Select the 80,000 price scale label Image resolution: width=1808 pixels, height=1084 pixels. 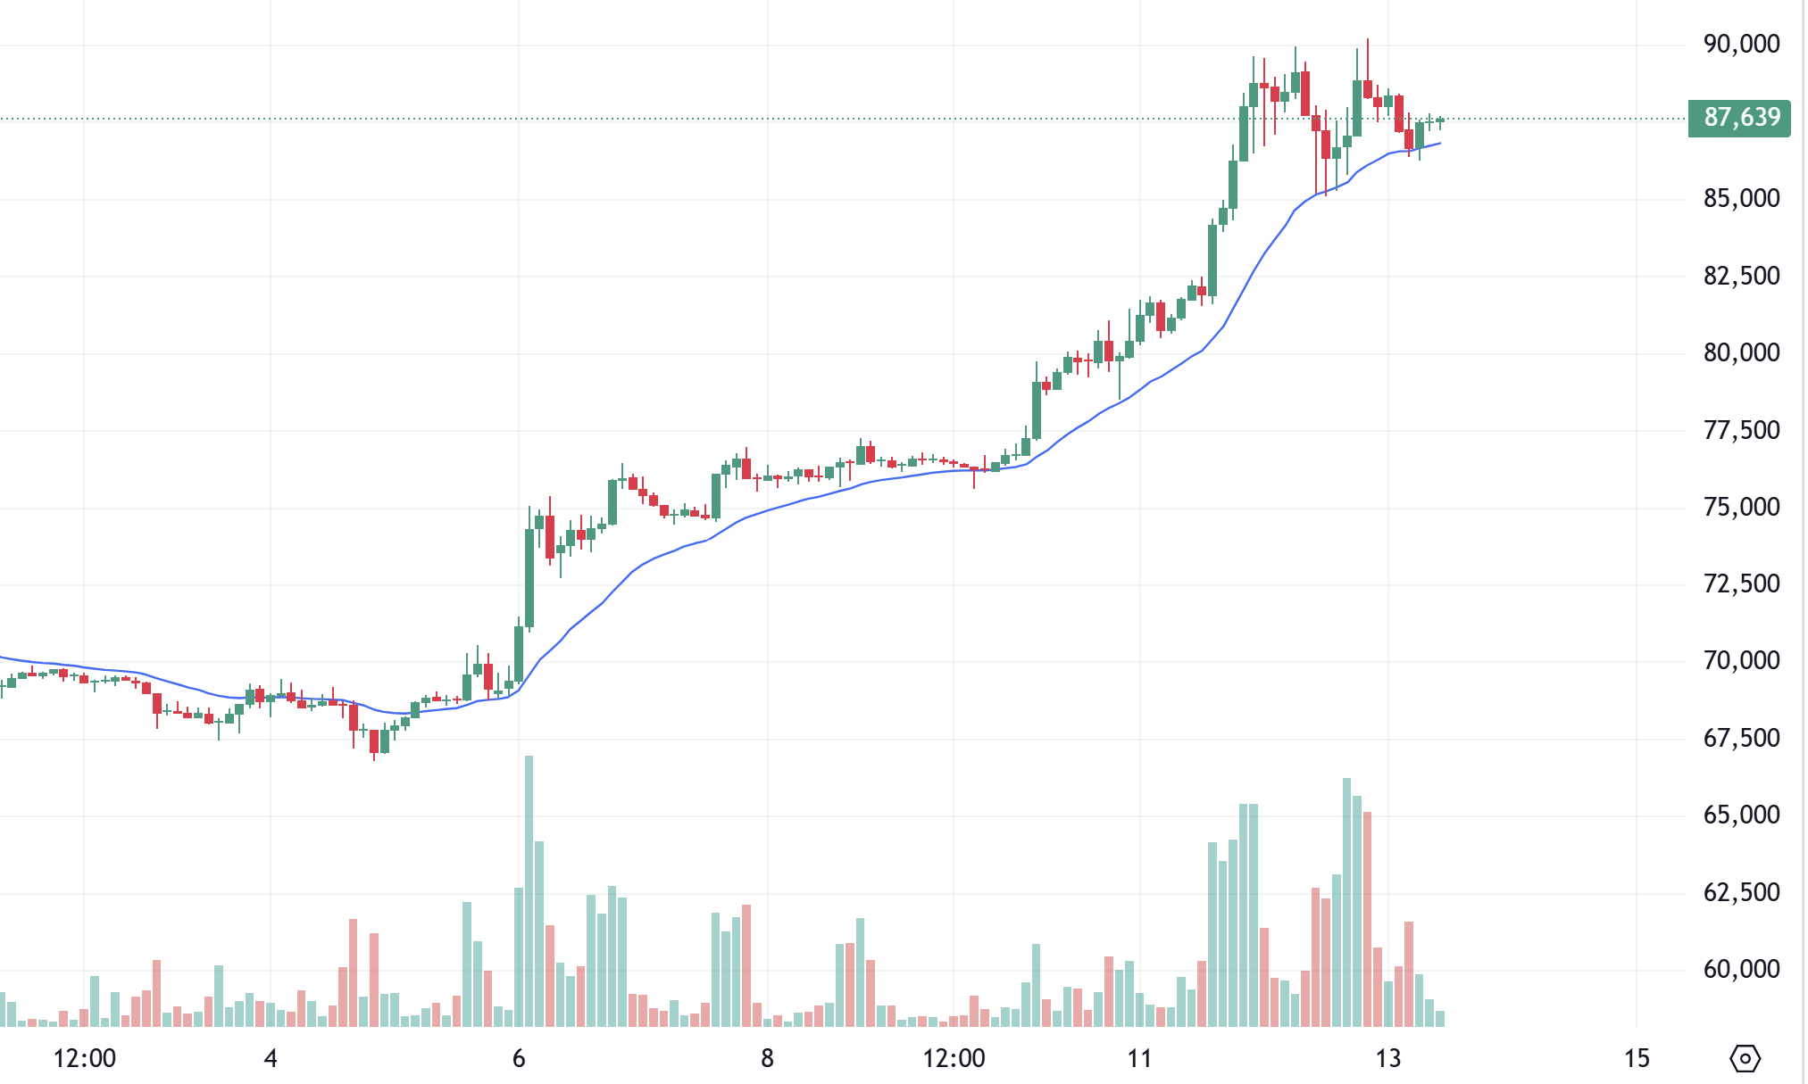click(1741, 352)
